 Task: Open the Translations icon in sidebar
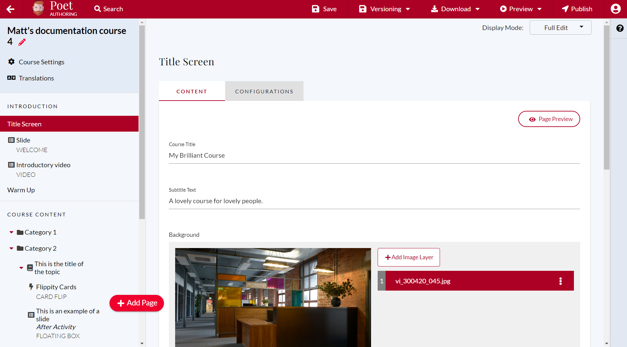[12, 78]
